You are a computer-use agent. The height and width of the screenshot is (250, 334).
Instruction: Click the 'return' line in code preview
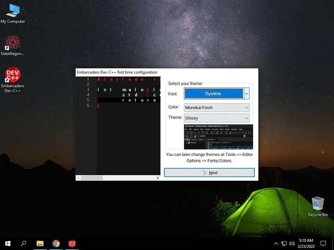pos(129,100)
